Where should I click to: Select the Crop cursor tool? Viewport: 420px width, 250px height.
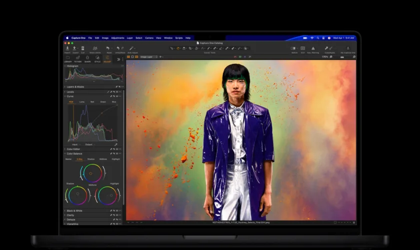click(190, 48)
